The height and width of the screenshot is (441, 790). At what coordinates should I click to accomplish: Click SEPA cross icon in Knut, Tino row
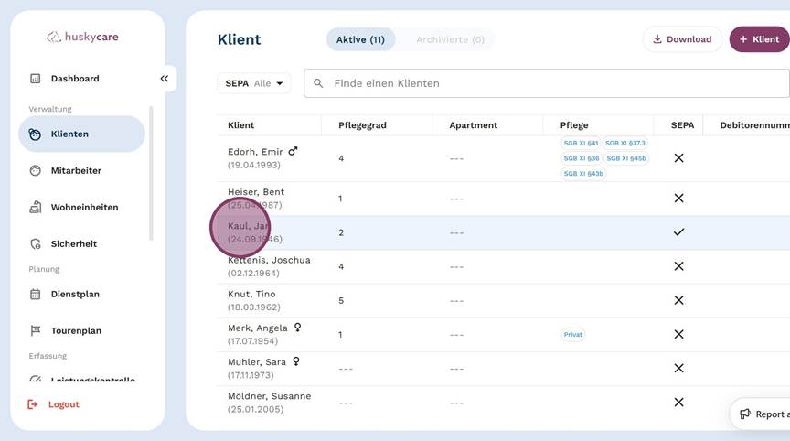point(678,300)
